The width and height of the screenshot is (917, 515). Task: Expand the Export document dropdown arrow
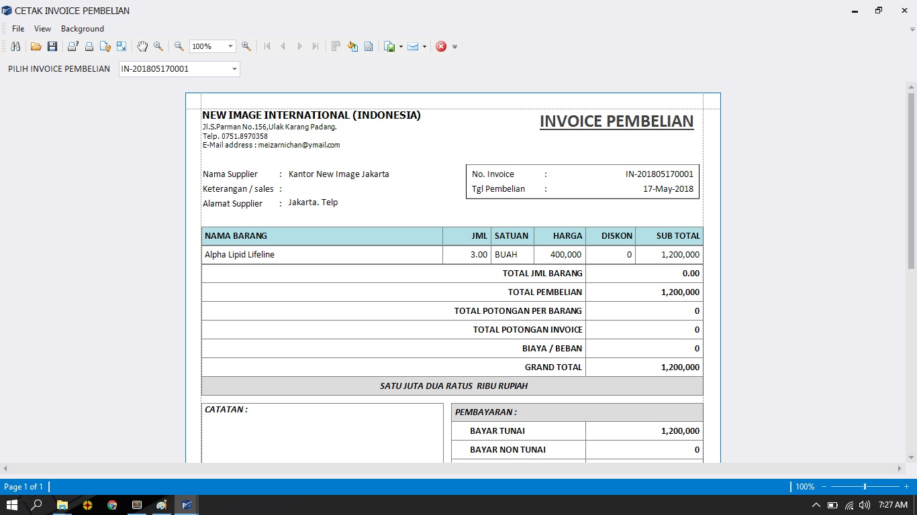click(401, 46)
